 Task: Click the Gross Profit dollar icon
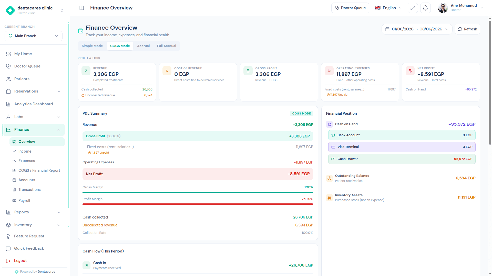click(x=248, y=71)
